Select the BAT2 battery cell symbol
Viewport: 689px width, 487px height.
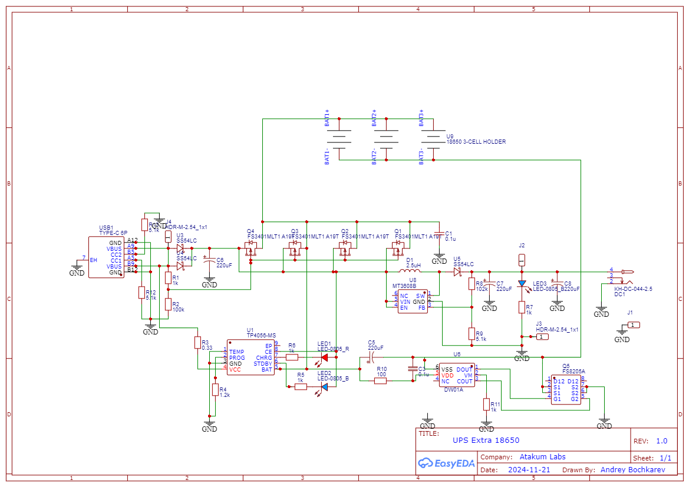click(386, 139)
